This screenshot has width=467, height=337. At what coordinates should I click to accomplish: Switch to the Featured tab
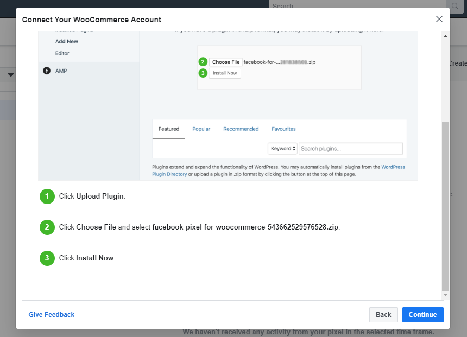tap(168, 129)
